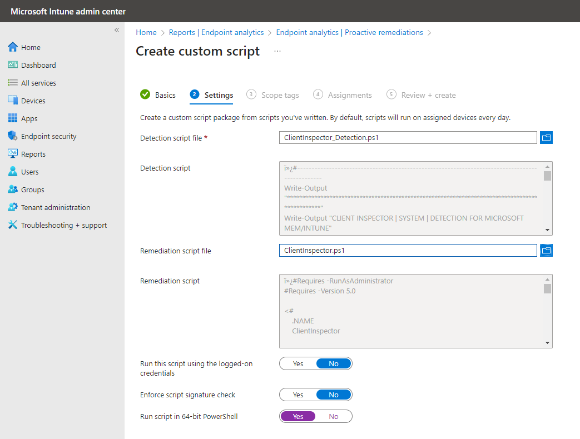Viewport: 580px width, 439px height.
Task: Open the Apps grid icon
Action: tap(13, 118)
